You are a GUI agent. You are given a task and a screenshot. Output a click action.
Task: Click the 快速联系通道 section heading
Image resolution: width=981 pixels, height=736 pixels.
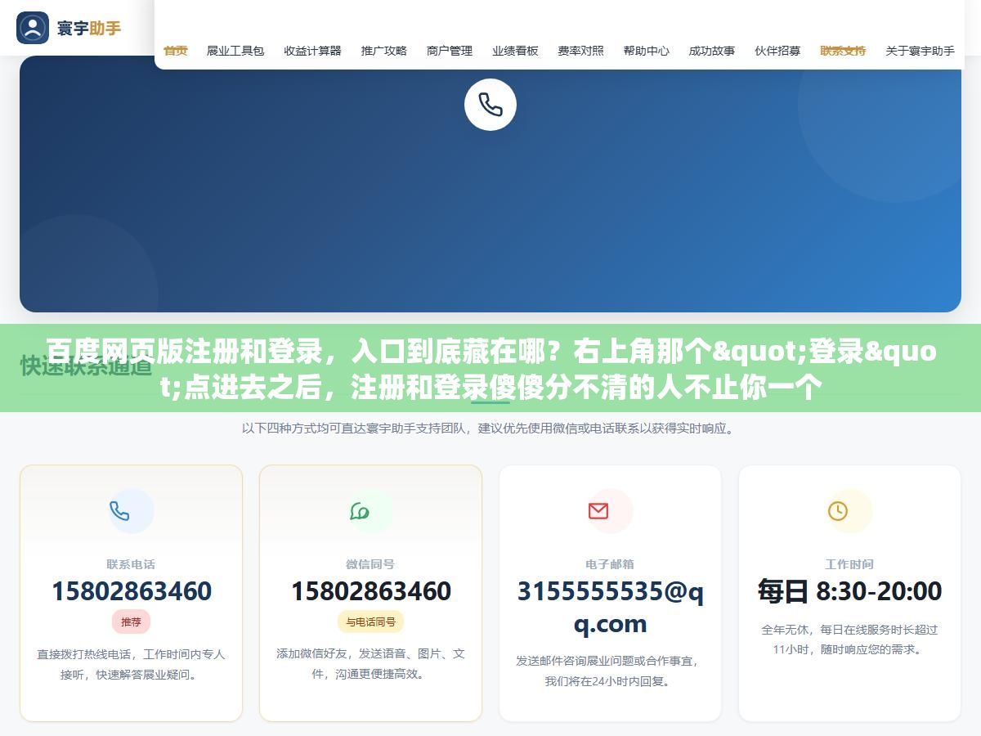[x=86, y=366]
